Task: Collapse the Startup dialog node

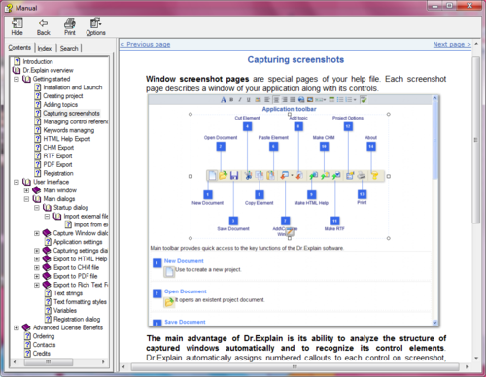Action: [37, 207]
